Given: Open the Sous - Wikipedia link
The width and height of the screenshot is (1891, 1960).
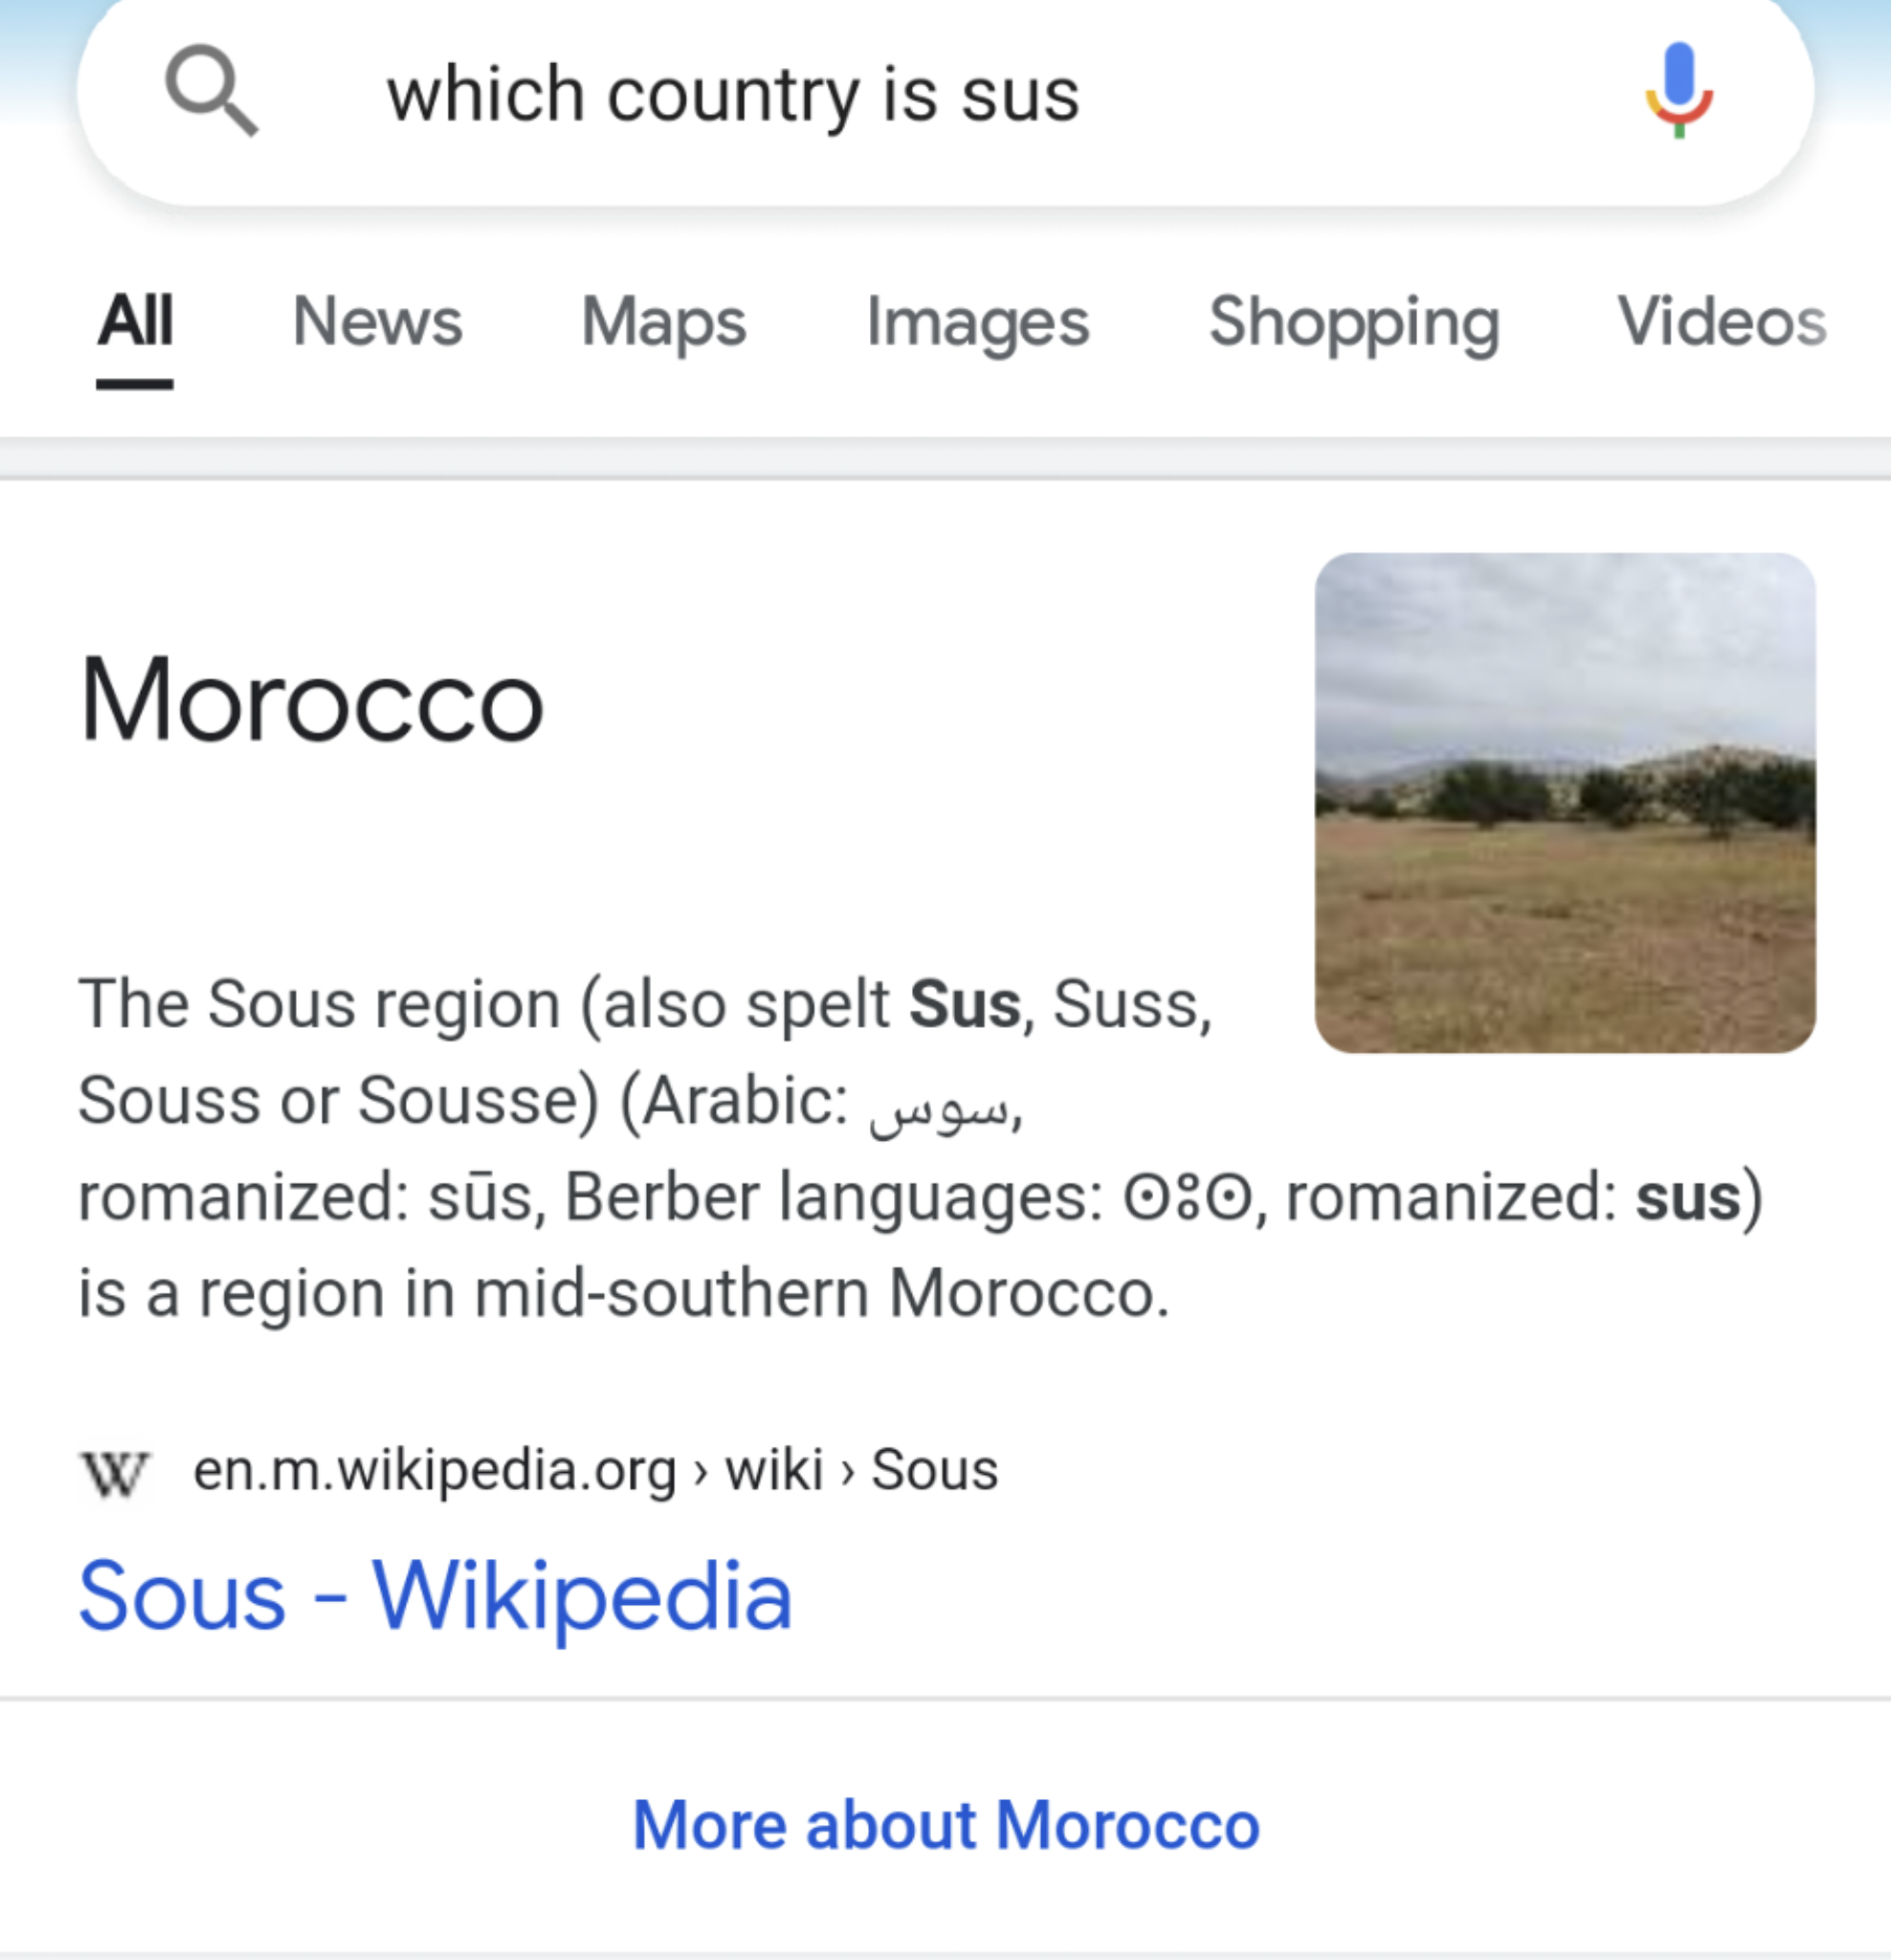Looking at the screenshot, I should [436, 1594].
